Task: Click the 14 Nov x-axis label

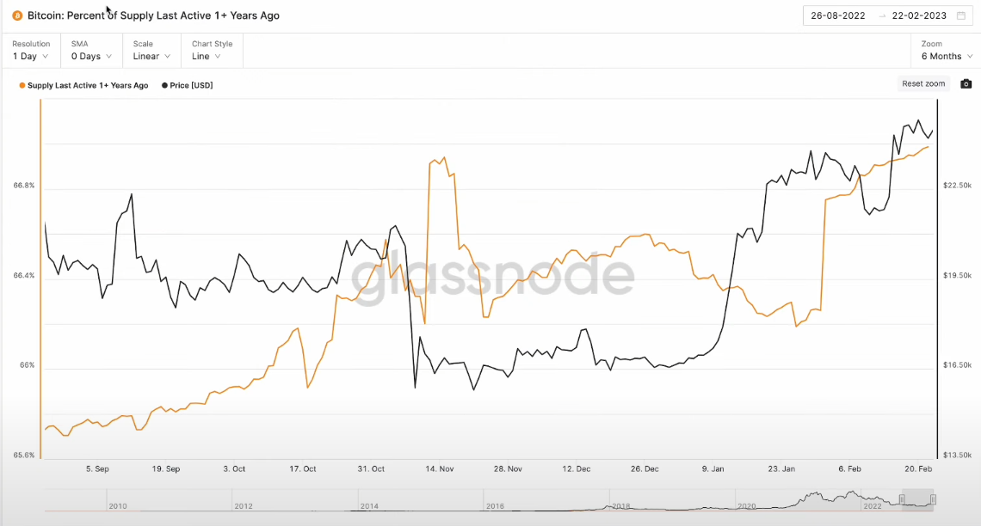Action: [440, 469]
